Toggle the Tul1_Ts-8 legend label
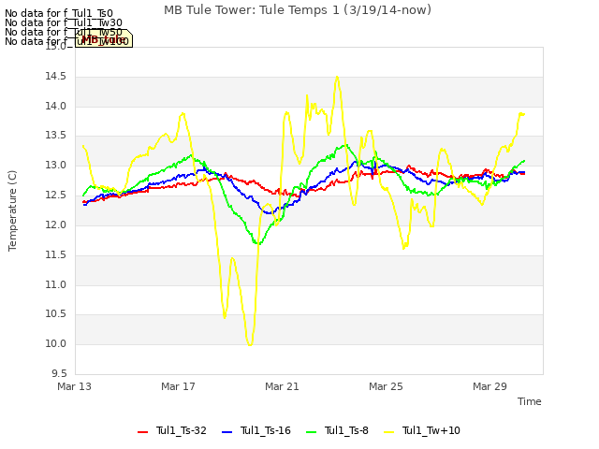 click(346, 430)
